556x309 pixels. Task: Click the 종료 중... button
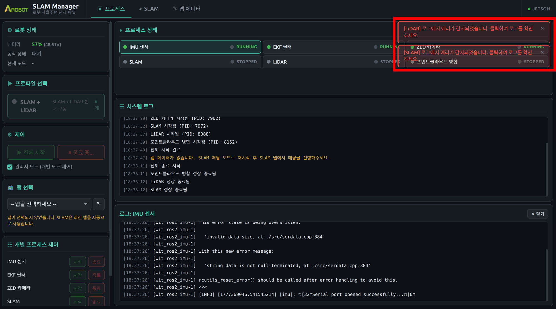(x=81, y=152)
